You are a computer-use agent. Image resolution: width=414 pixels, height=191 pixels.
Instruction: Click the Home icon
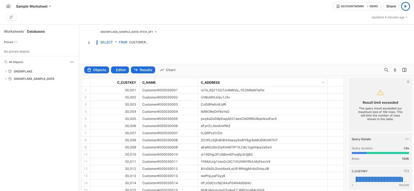(8, 6)
